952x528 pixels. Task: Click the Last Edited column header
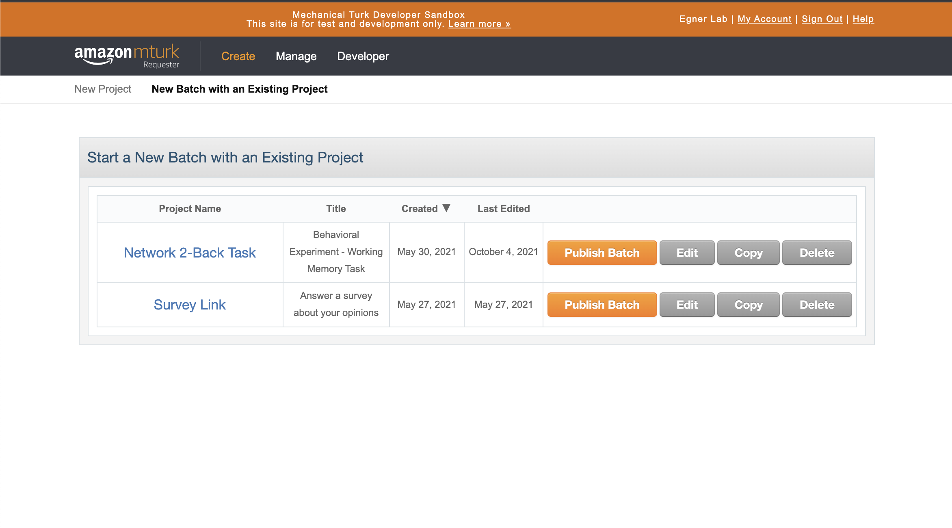pos(504,209)
